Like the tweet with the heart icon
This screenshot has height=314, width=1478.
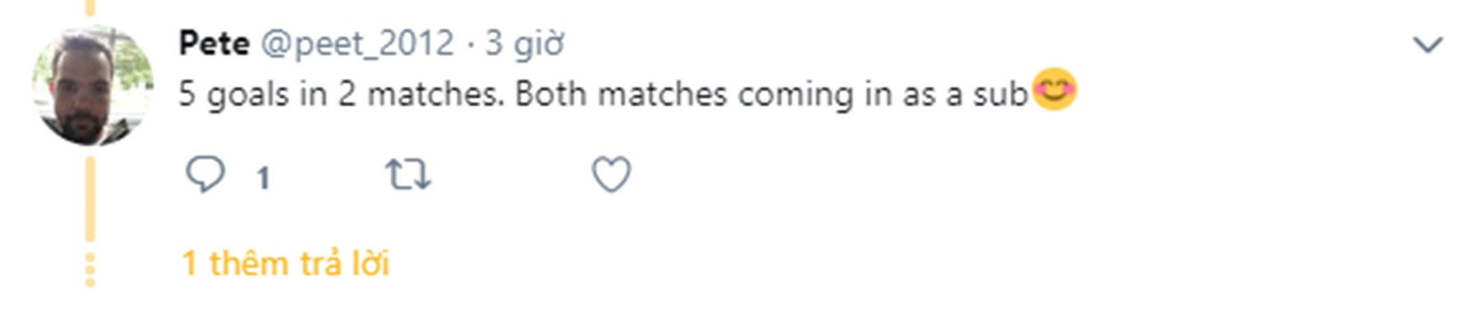point(611,174)
